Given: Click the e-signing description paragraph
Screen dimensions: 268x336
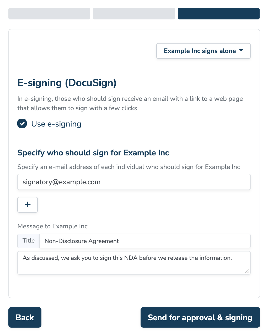Looking at the screenshot, I should pyautogui.click(x=130, y=103).
